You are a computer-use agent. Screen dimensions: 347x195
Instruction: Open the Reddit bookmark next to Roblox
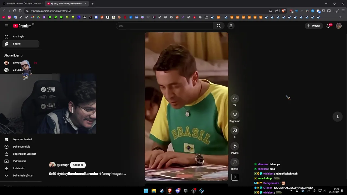pyautogui.click(x=102, y=17)
